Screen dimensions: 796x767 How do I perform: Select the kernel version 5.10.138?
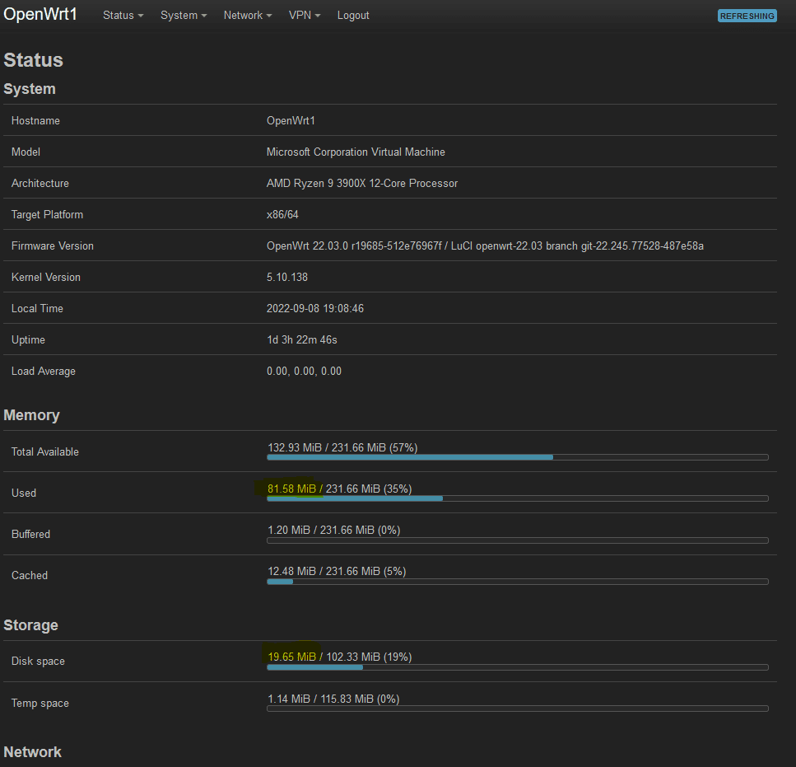point(287,278)
